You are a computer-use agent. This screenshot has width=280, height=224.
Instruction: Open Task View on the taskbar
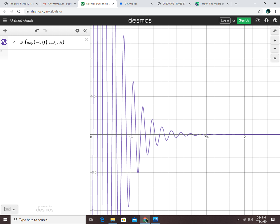pyautogui.click(x=91, y=220)
